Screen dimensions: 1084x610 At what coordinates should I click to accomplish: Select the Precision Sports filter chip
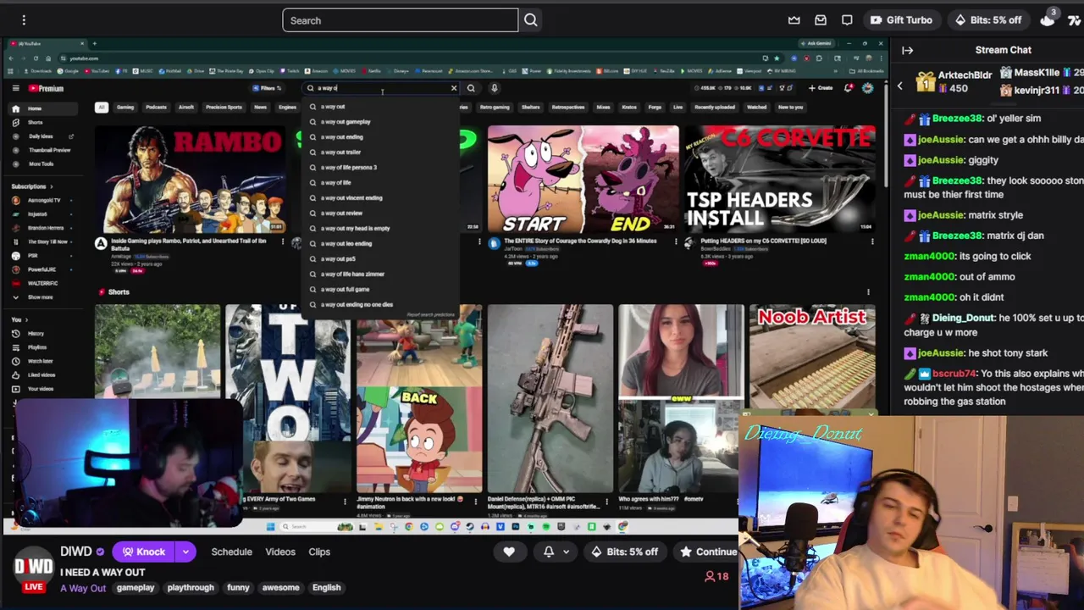click(224, 108)
